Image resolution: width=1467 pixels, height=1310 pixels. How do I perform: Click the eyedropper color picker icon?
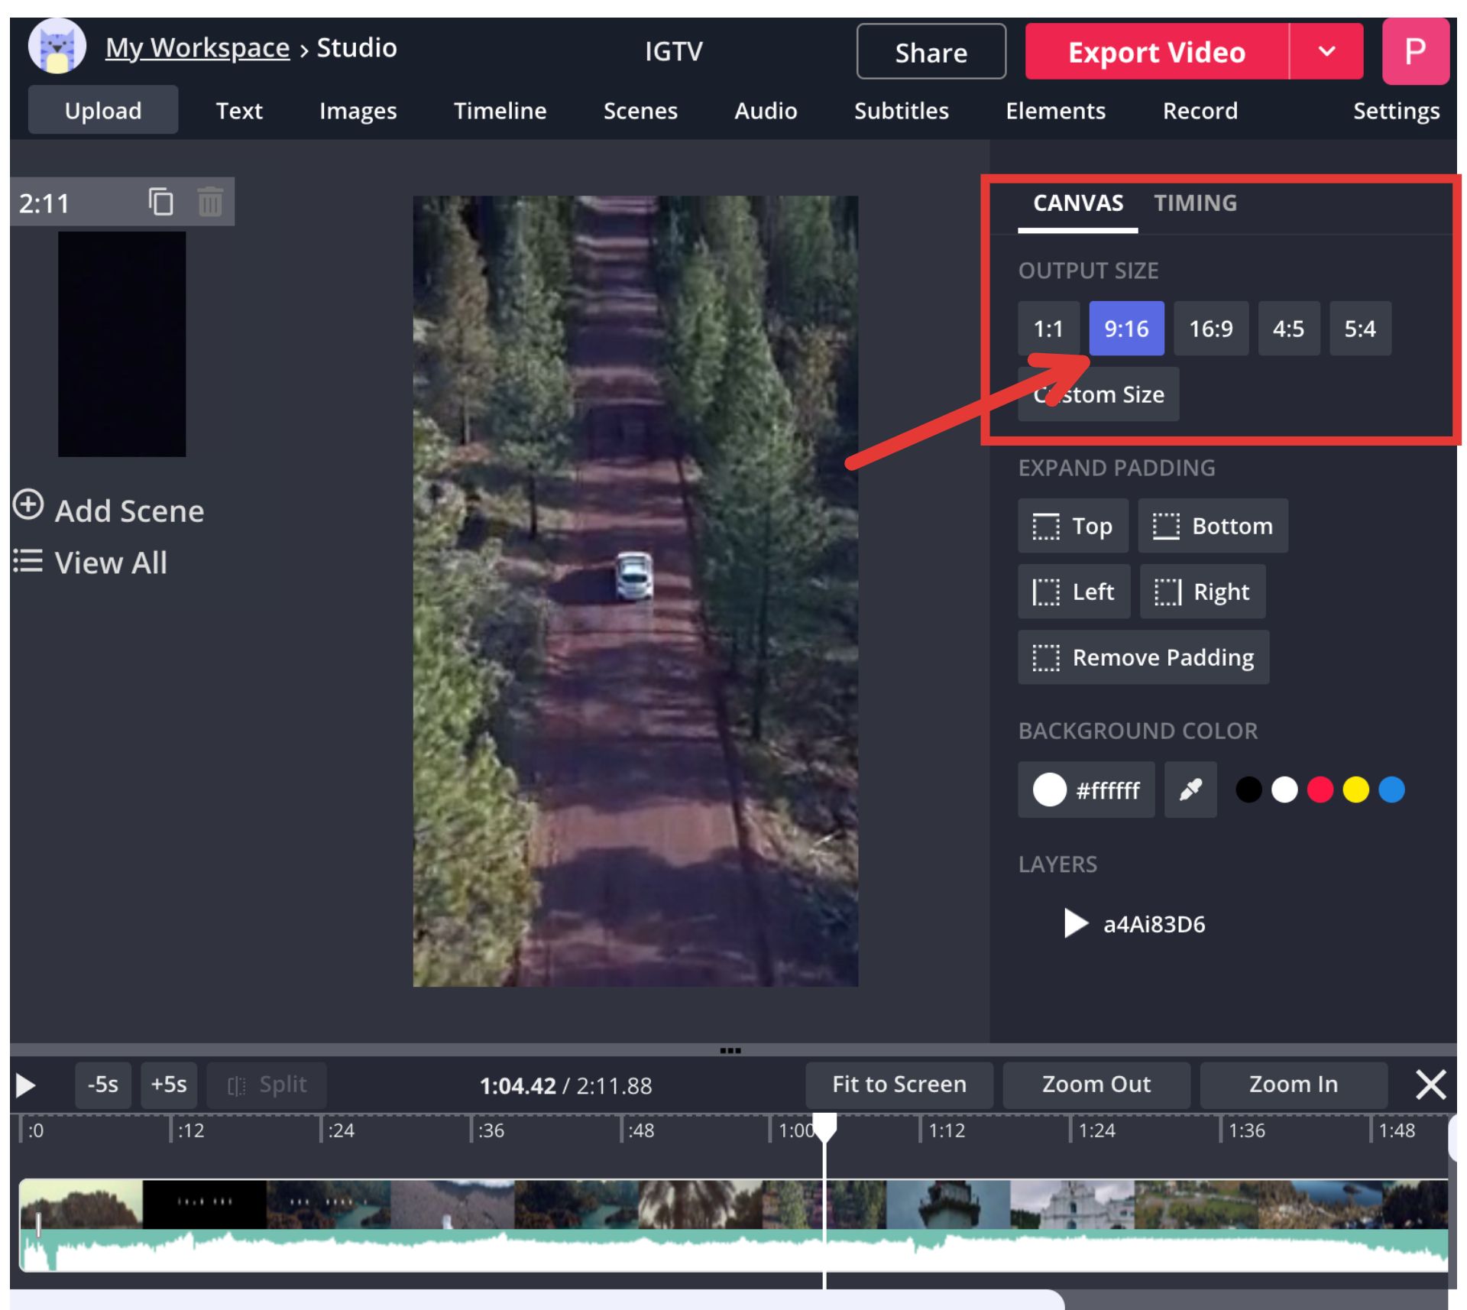(1190, 790)
